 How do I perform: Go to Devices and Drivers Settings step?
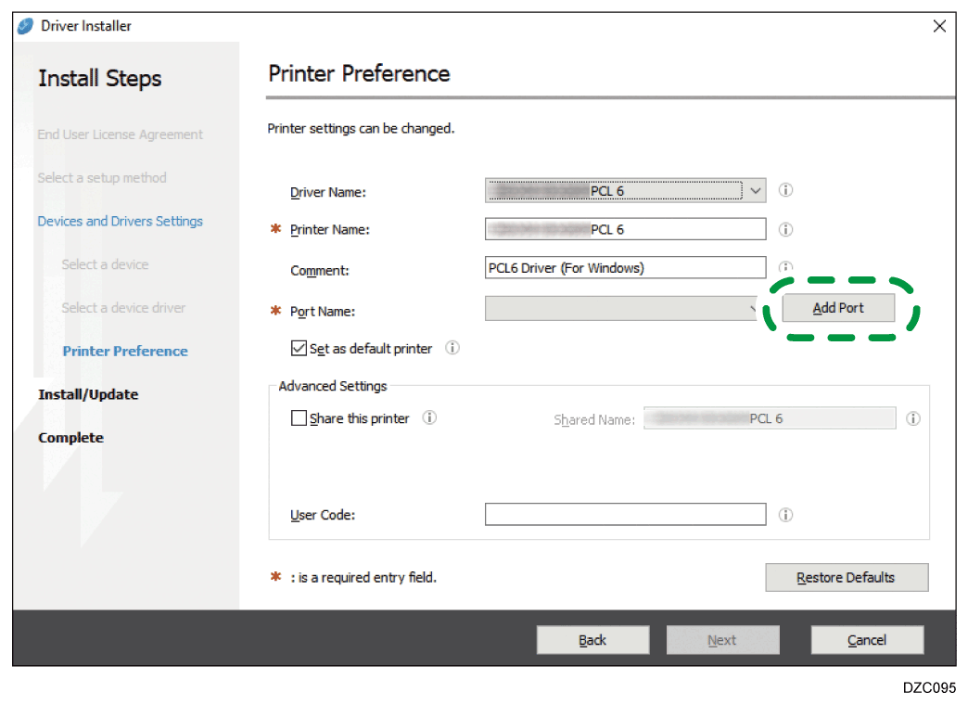point(120,221)
